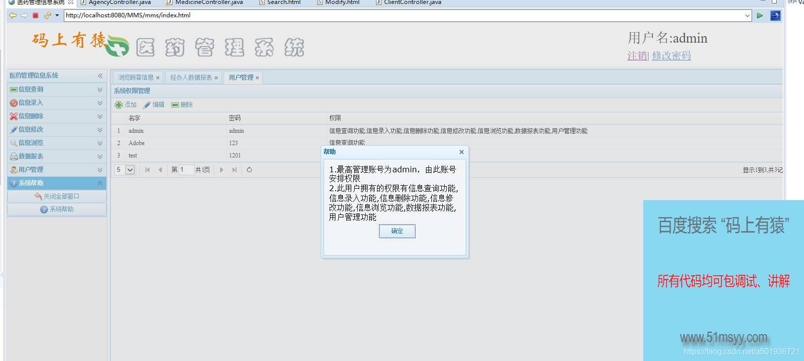
Task: Close the 用户管理 tab
Action: (x=257, y=78)
